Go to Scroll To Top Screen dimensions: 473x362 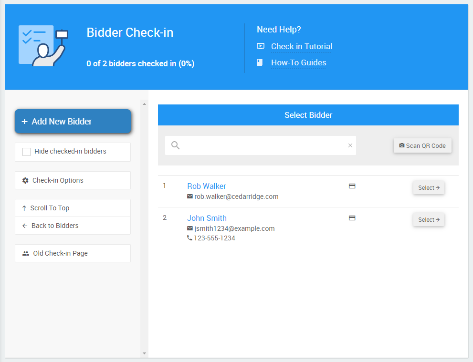point(73,208)
